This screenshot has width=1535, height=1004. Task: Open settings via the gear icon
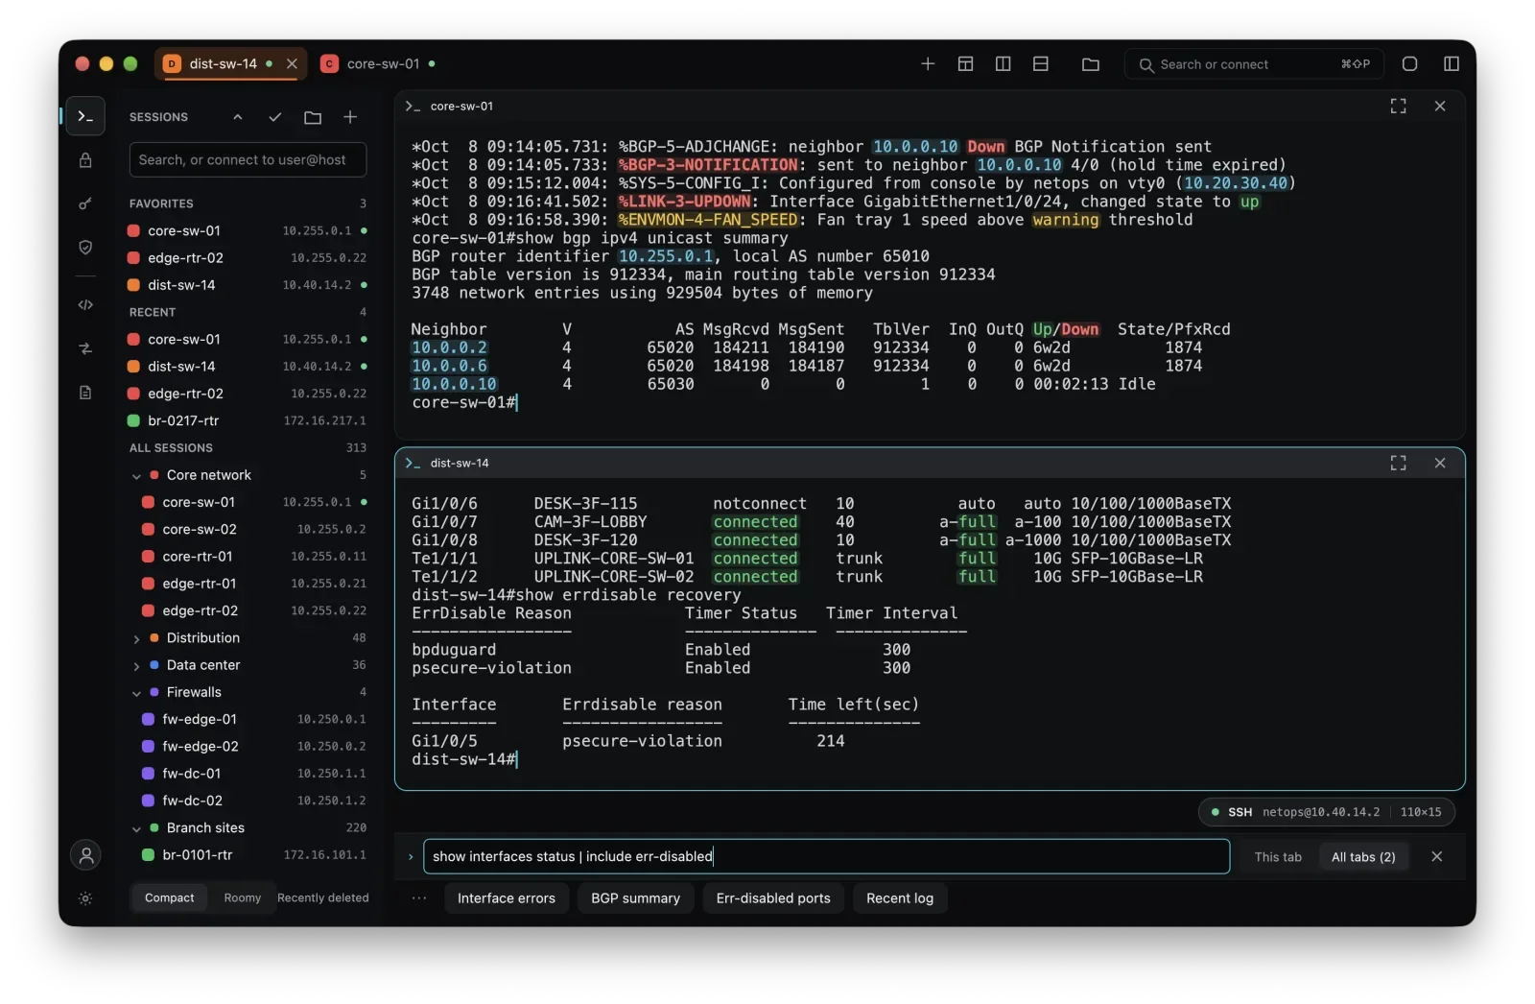[x=85, y=898]
